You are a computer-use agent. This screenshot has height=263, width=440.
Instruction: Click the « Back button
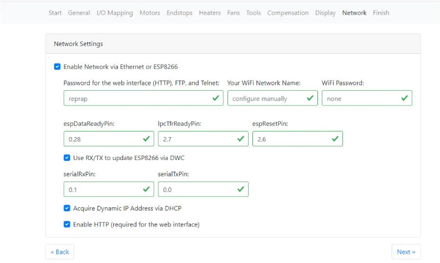click(60, 252)
